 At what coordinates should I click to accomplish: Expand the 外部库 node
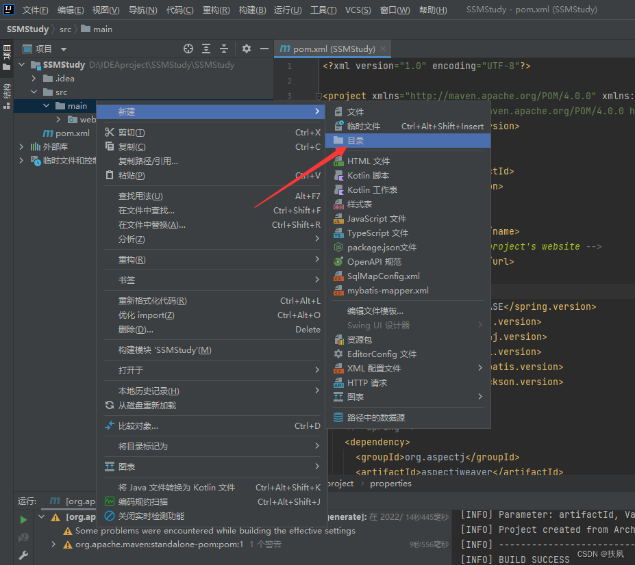[21, 146]
